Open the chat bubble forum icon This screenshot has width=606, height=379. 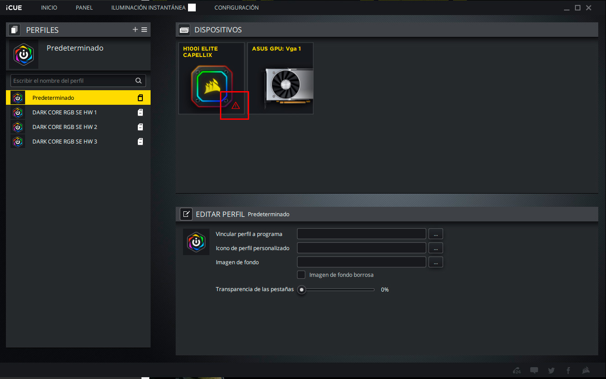534,370
